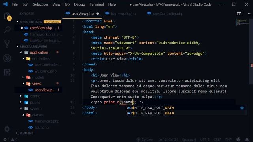This screenshot has height=142, width=253.
Task: Click the VS Code logo icon
Action: click(x=5, y=4)
